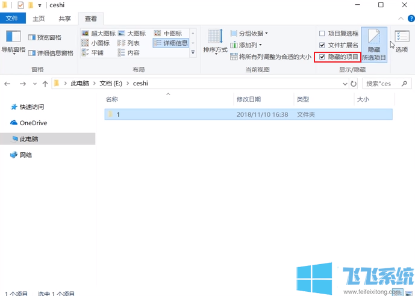Image resolution: width=415 pixels, height=296 pixels.
Task: Expand the 此电脑 breadcrumb chevron
Action: 94,84
